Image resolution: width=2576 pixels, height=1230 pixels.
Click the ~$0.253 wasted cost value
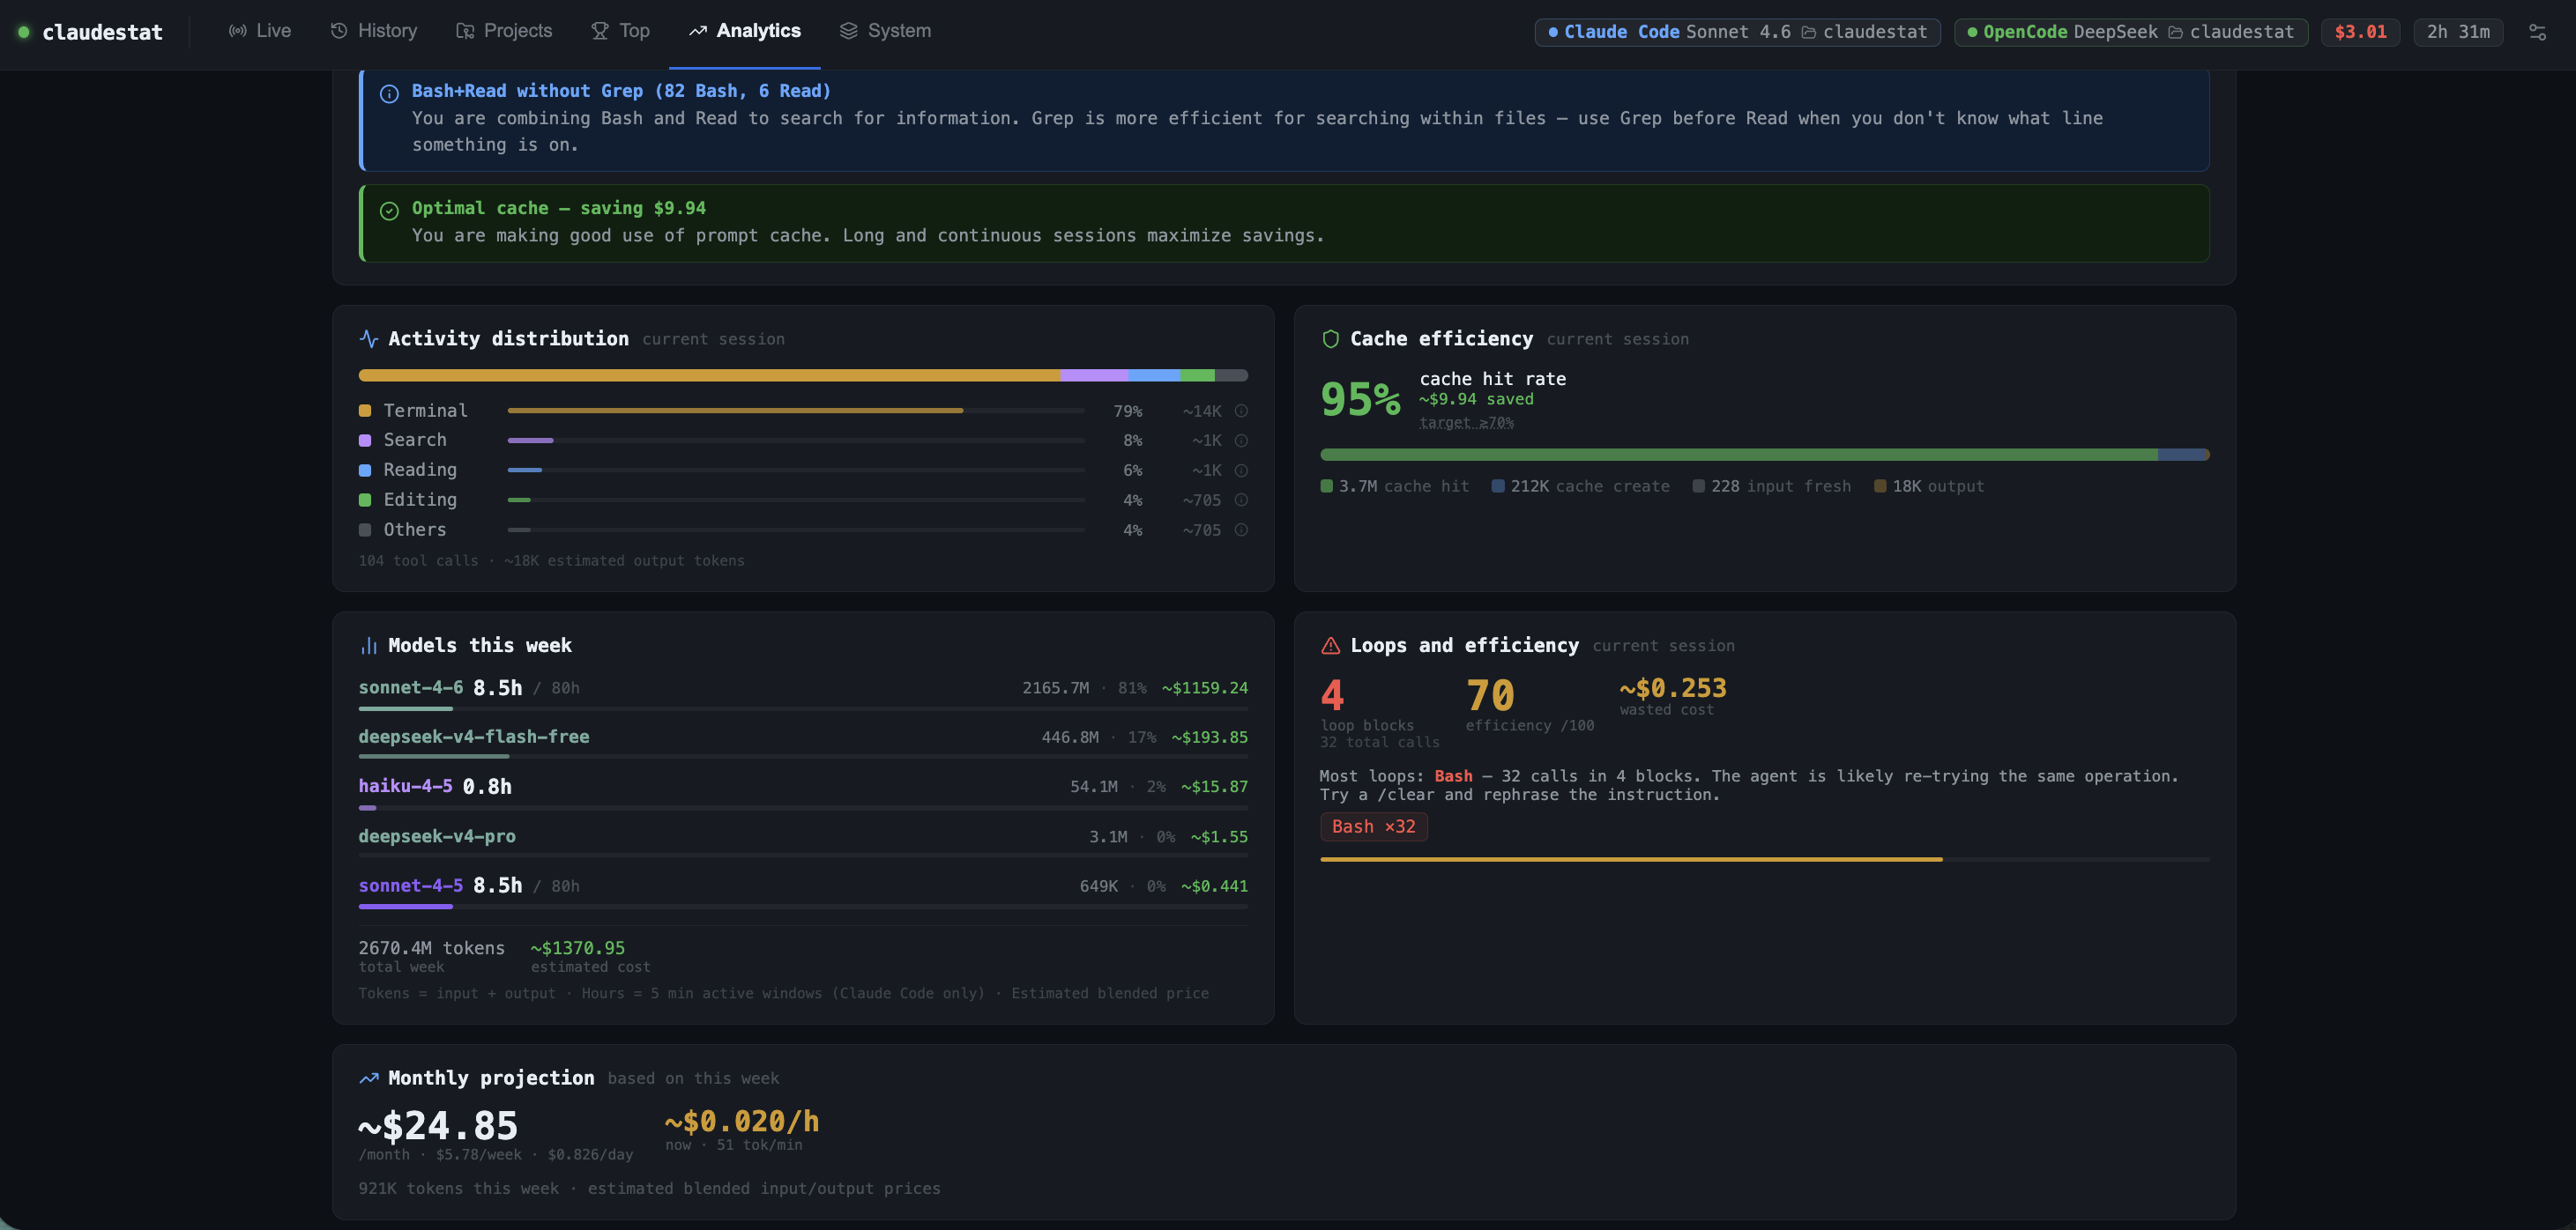pyautogui.click(x=1673, y=688)
